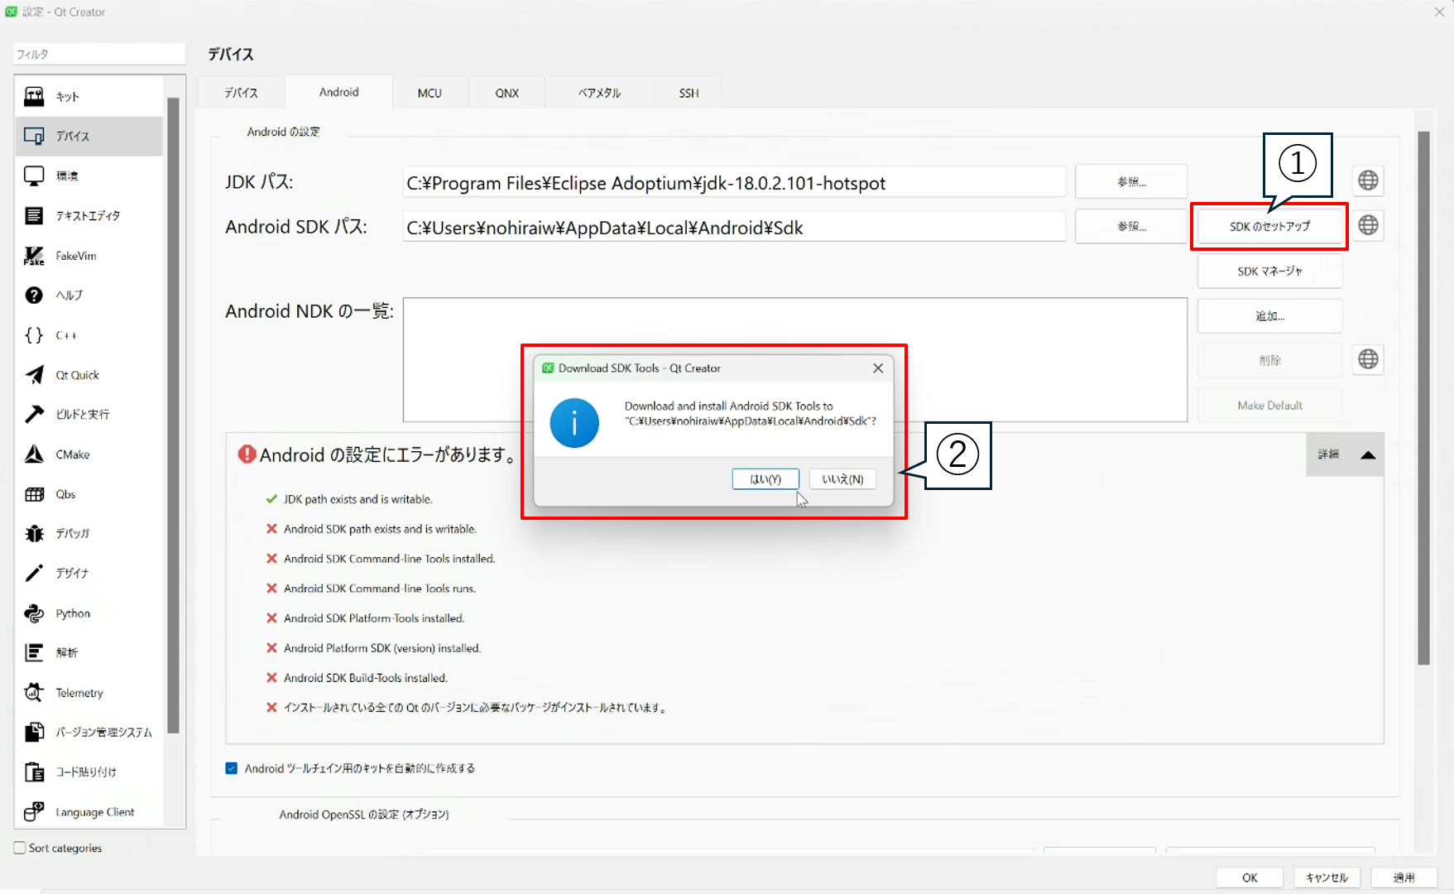Open the Kits category icon in sidebar
The height and width of the screenshot is (894, 1454).
[x=34, y=97]
